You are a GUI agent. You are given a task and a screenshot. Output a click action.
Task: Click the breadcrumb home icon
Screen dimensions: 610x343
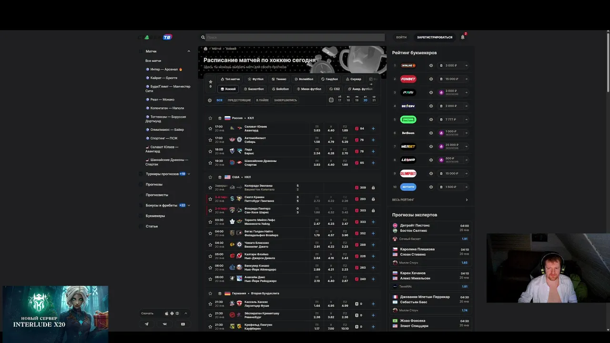pyautogui.click(x=205, y=49)
